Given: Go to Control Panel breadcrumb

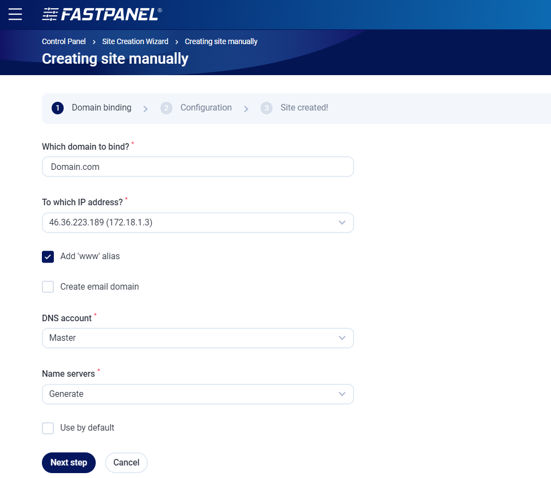Looking at the screenshot, I should tap(64, 41).
